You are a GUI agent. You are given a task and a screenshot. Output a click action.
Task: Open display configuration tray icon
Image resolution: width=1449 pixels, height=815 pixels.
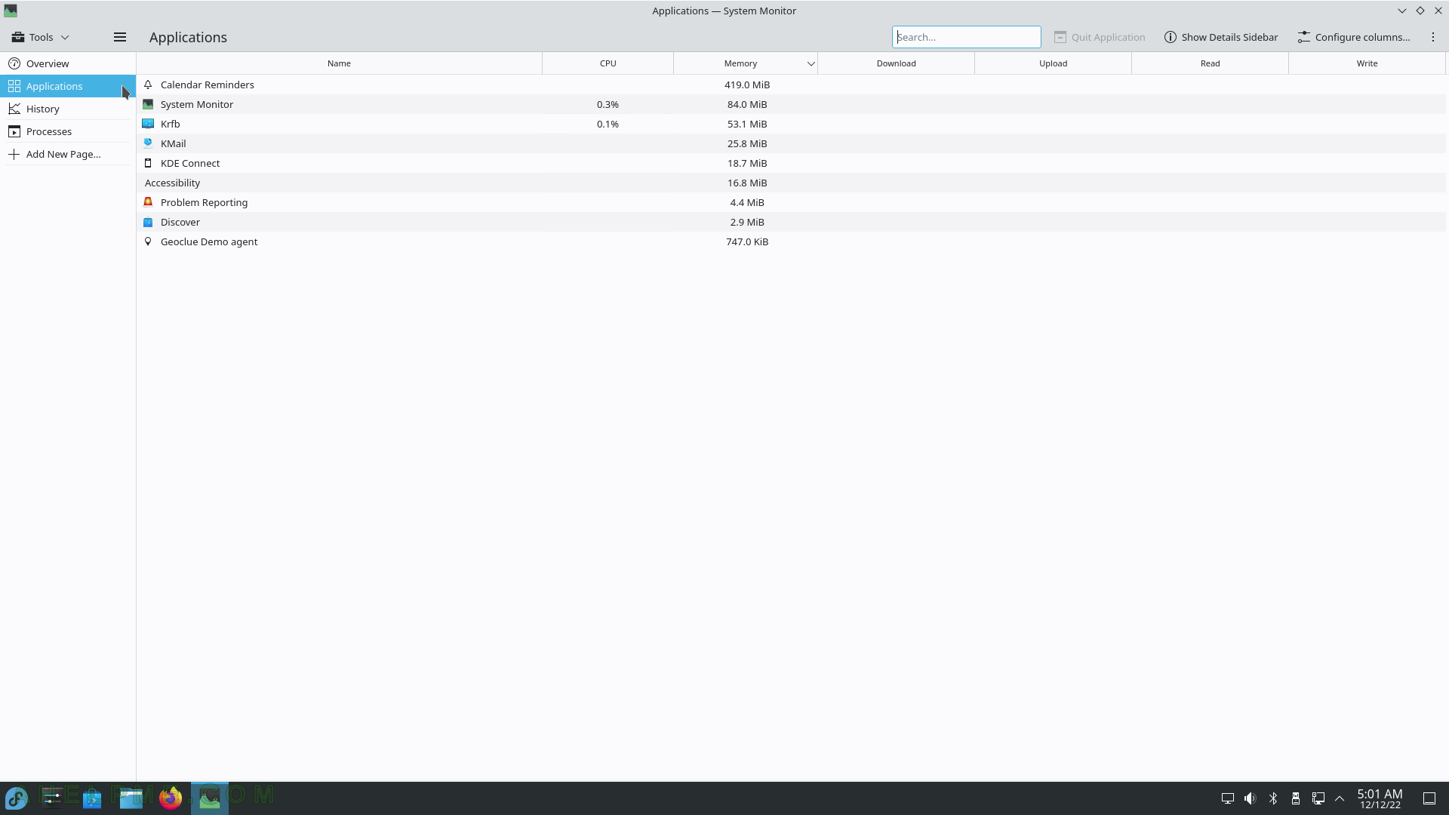coord(1228,798)
